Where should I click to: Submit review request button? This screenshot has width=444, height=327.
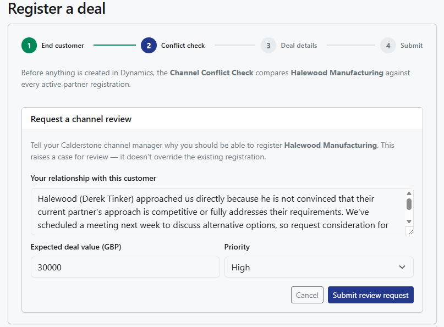371,295
